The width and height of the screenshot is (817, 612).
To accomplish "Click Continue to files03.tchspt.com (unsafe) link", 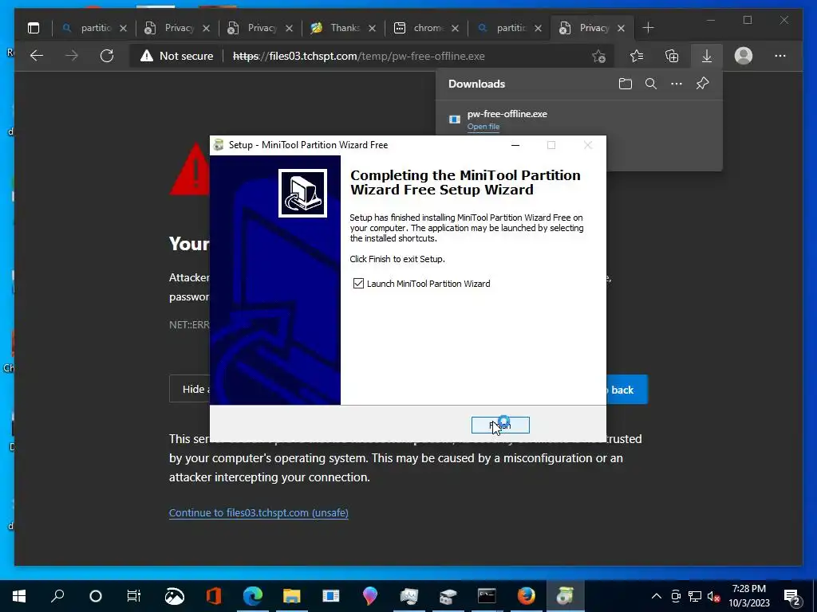I will point(259,512).
